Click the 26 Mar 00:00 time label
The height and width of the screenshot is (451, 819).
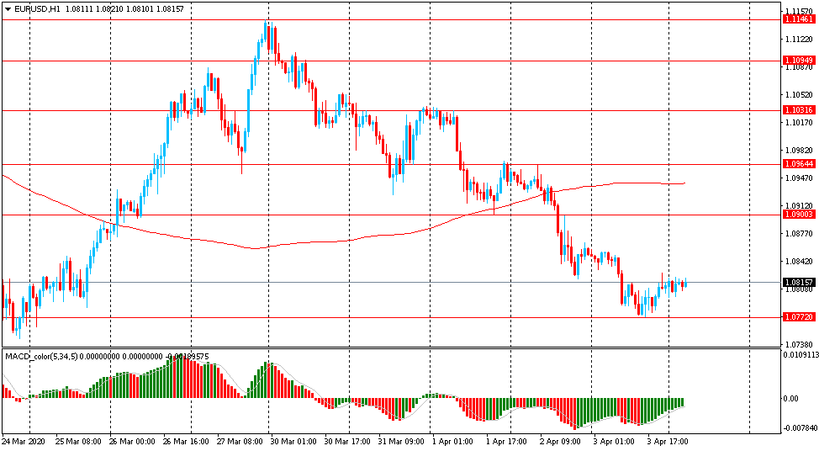pos(132,441)
